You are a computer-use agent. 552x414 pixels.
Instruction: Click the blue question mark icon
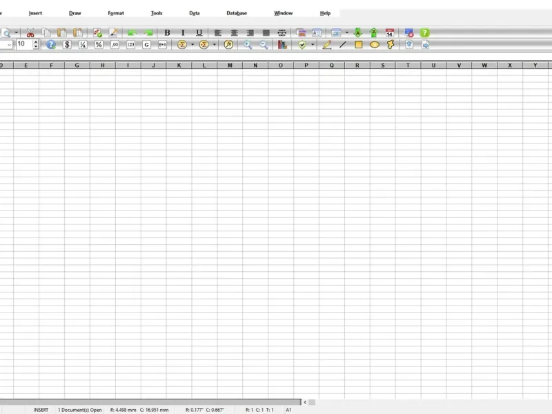click(x=51, y=45)
